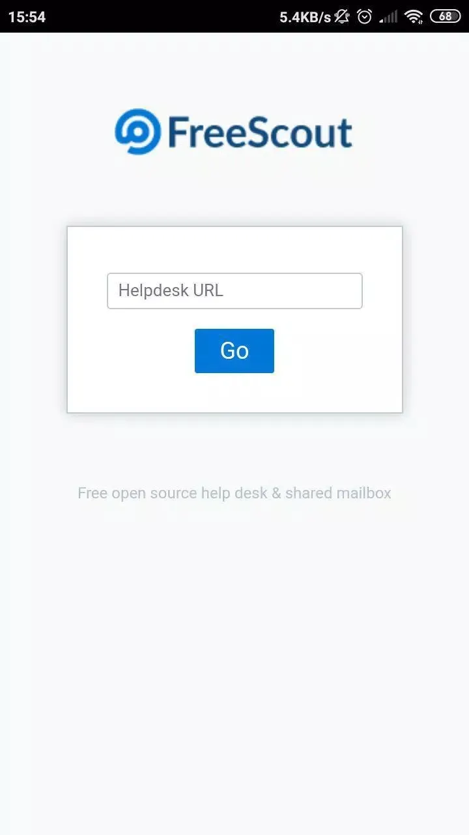
Task: Tap the 5.4KB/s network speed indicator
Action: tap(306, 18)
